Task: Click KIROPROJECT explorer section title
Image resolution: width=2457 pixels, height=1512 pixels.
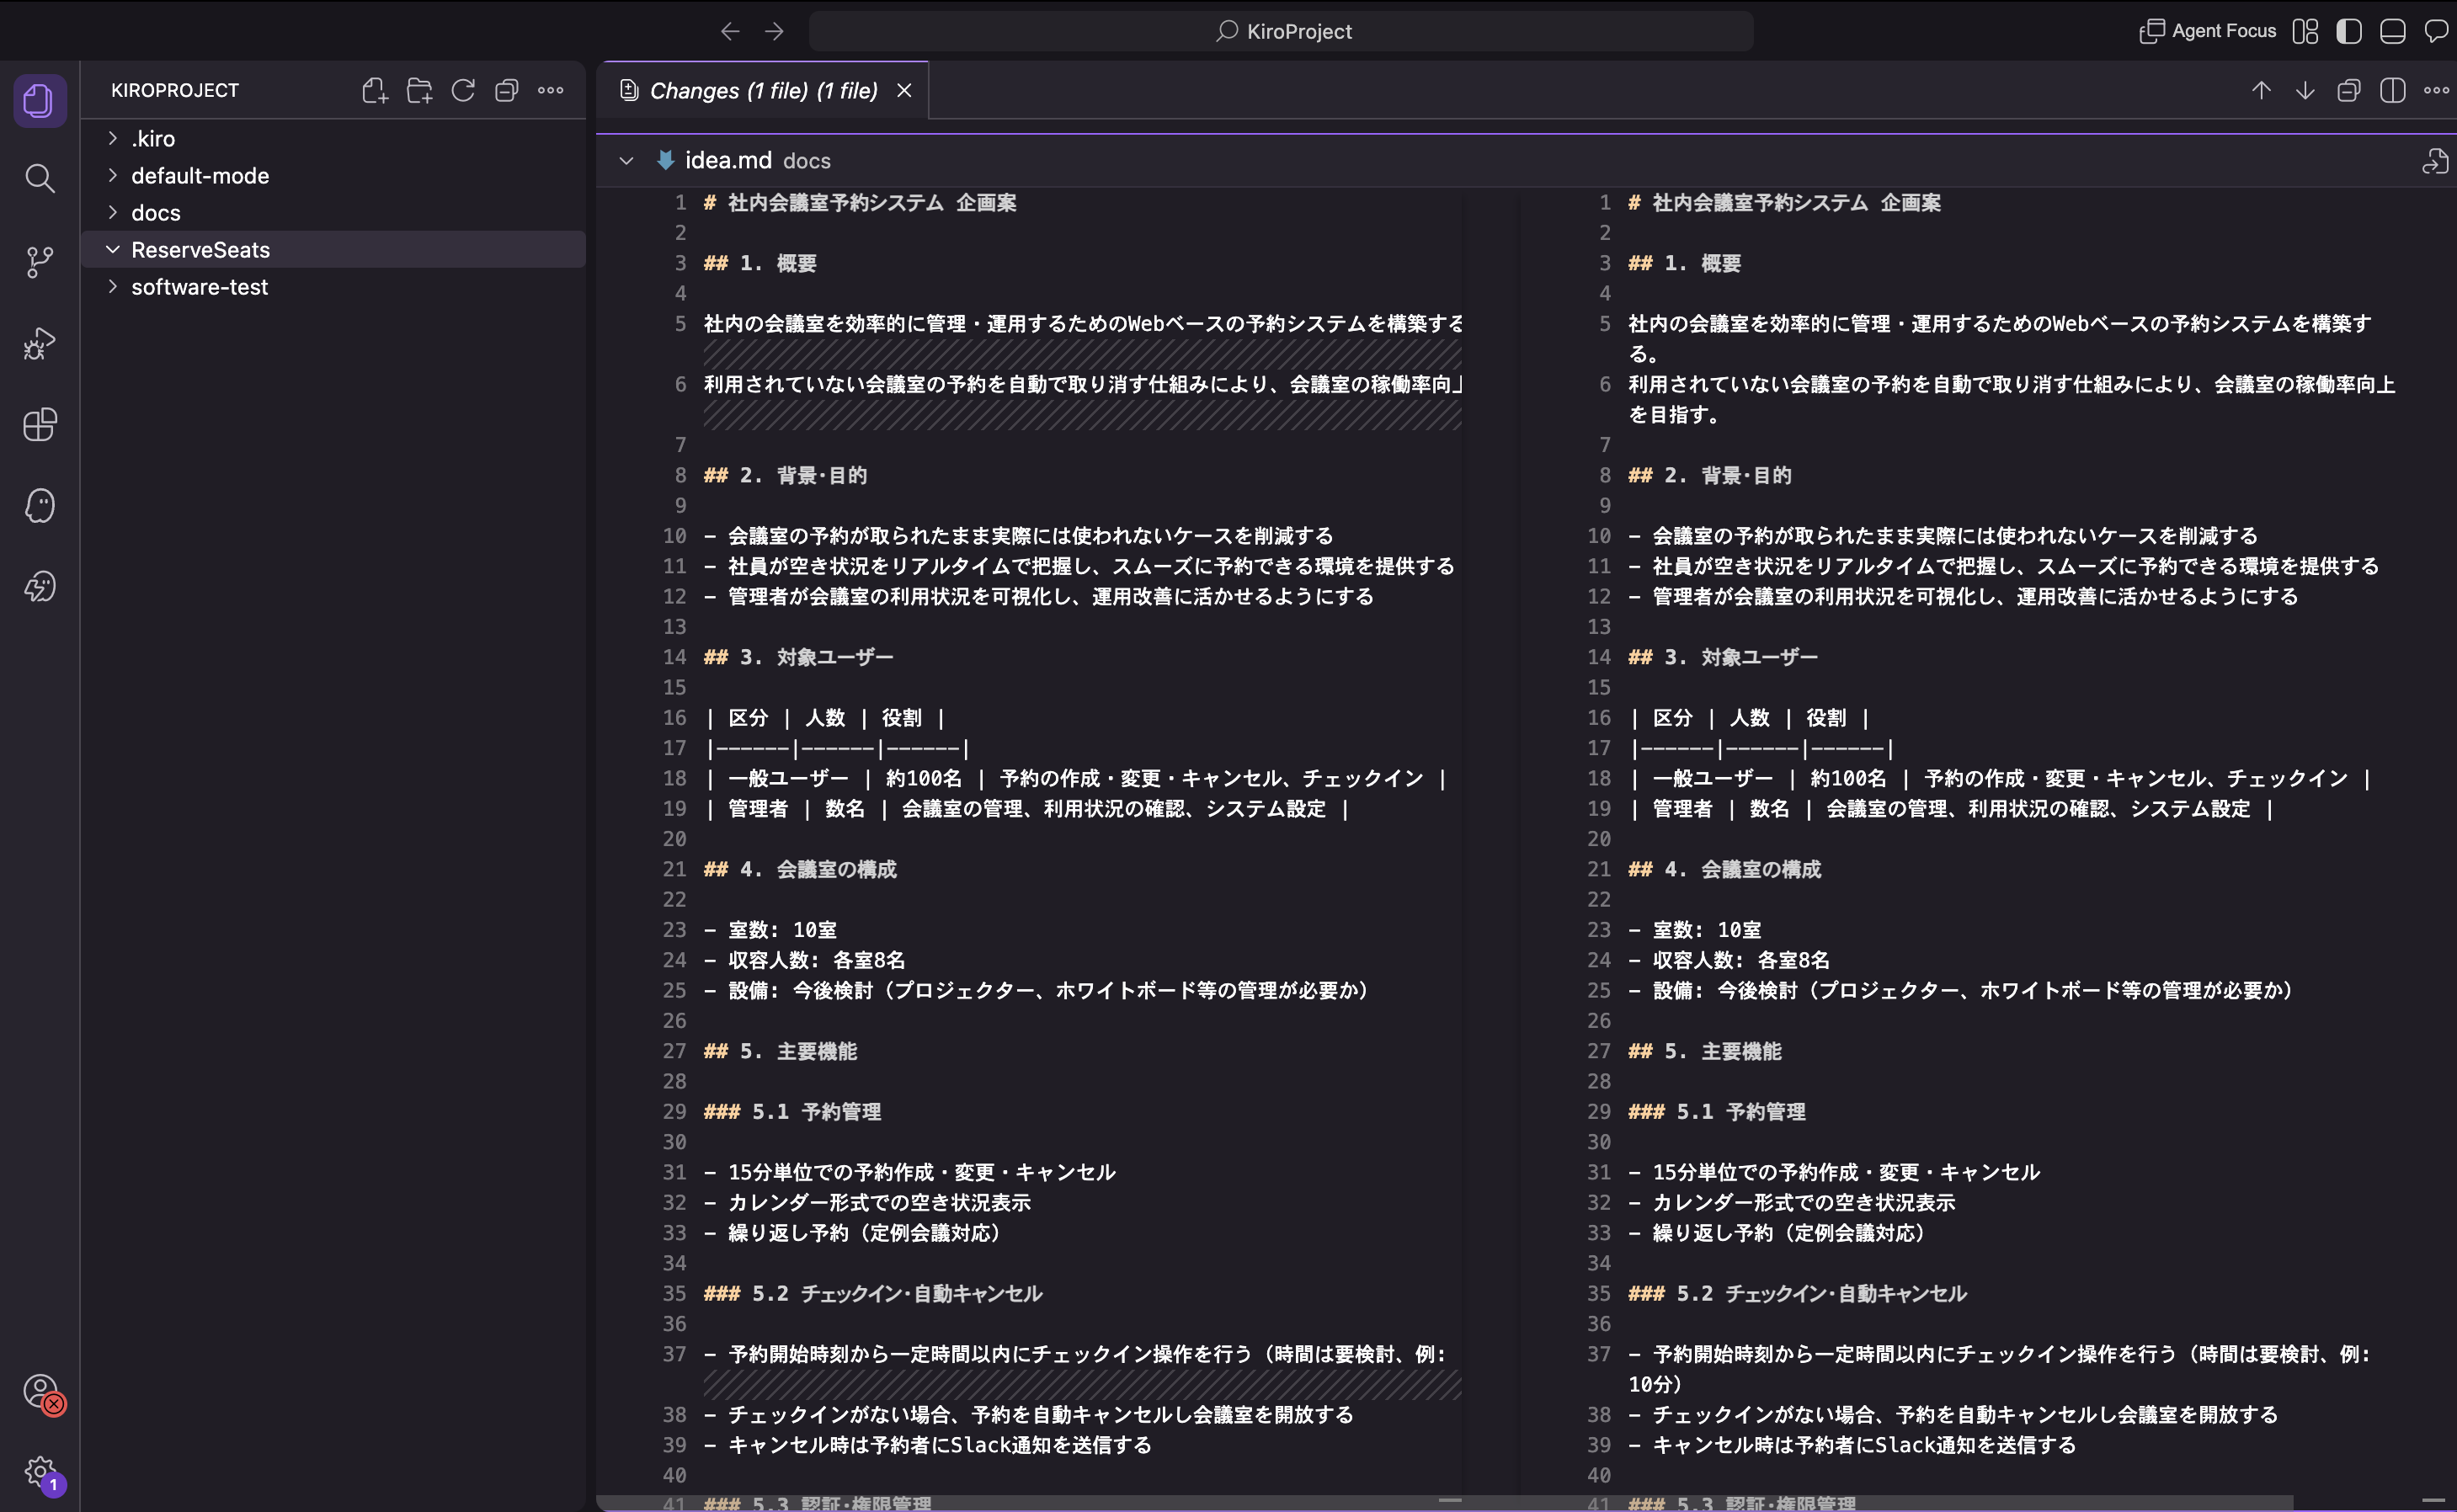Action: (x=175, y=90)
